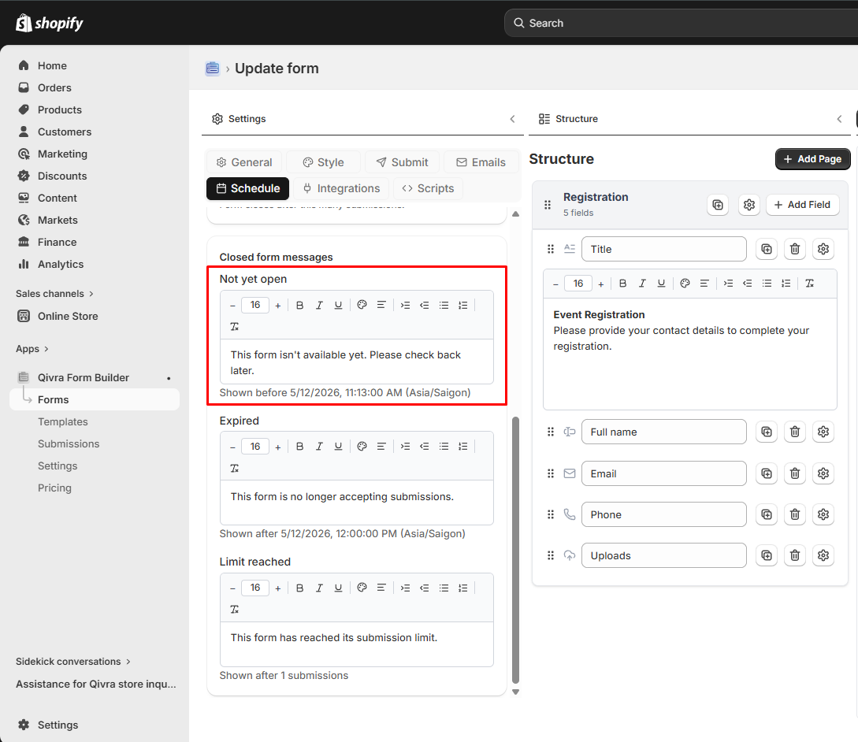This screenshot has width=858, height=742.
Task: Click the Full name field label input
Action: pyautogui.click(x=663, y=432)
